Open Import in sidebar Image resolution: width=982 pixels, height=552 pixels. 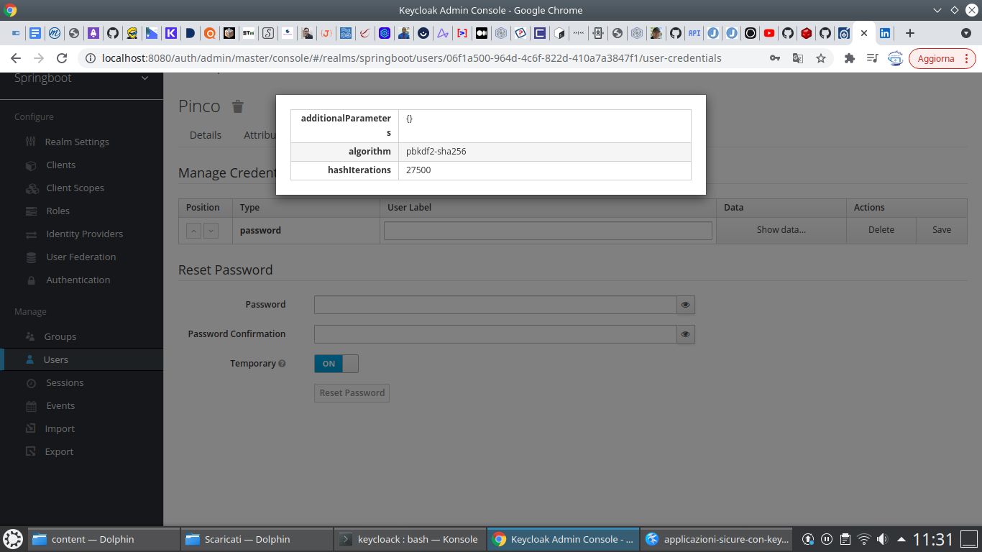click(x=60, y=429)
